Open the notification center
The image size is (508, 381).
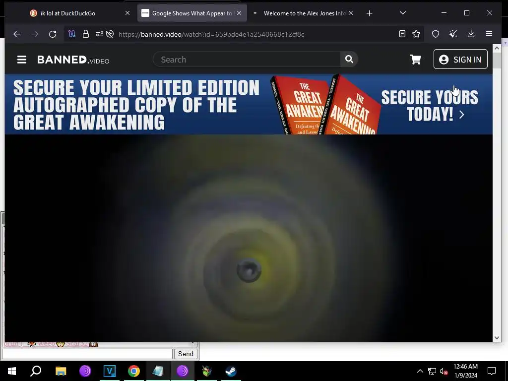click(x=492, y=371)
